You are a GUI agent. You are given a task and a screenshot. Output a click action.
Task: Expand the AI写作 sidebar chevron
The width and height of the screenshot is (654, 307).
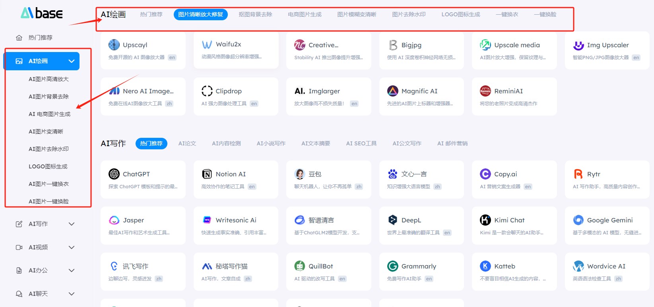pyautogui.click(x=72, y=224)
